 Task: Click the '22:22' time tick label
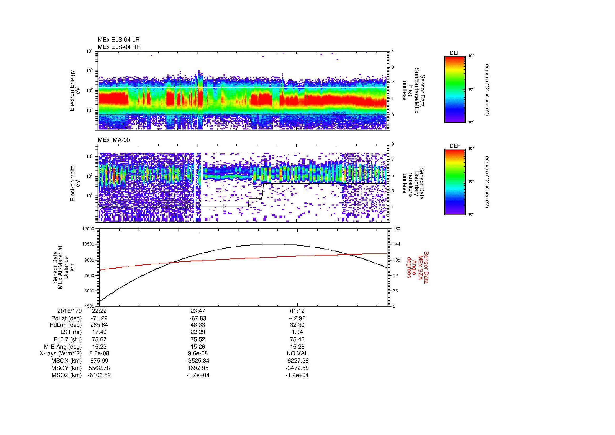(99, 311)
